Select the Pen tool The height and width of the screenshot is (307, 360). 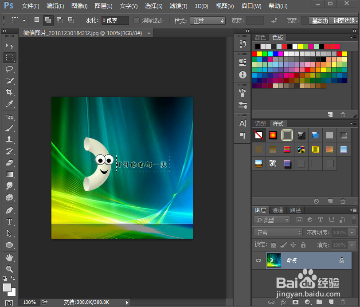pyautogui.click(x=9, y=210)
